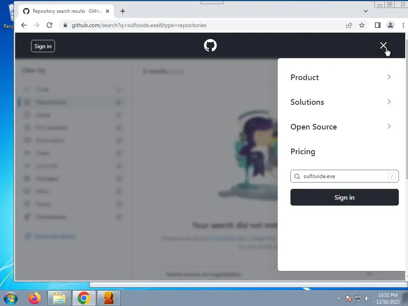Expand the Open Source menu section
Image resolution: width=408 pixels, height=306 pixels.
tap(341, 127)
